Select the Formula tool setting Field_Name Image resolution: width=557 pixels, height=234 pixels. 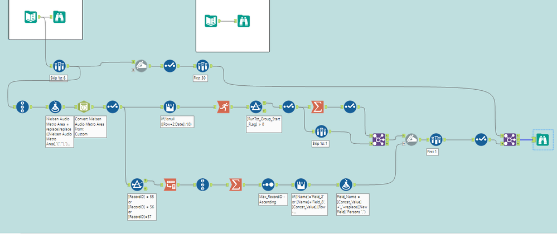pos(346,184)
